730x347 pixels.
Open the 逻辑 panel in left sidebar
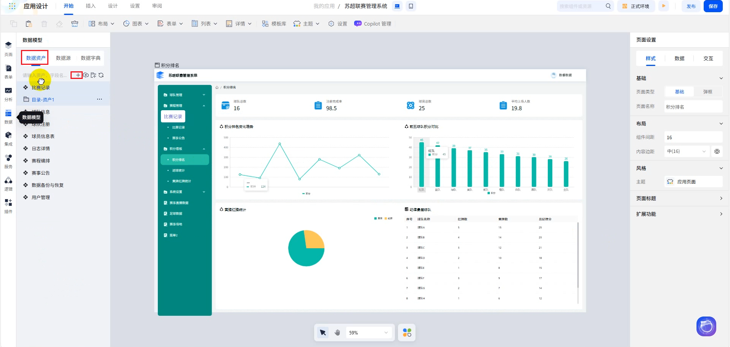[x=8, y=183]
